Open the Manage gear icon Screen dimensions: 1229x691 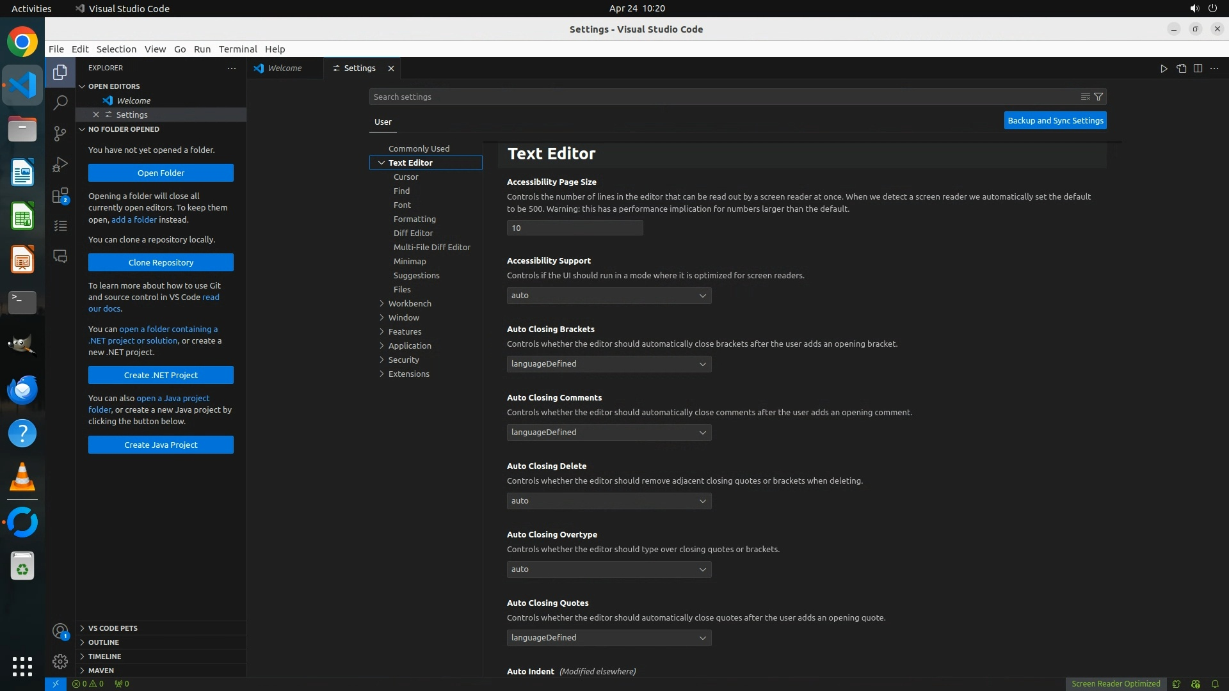[60, 661]
